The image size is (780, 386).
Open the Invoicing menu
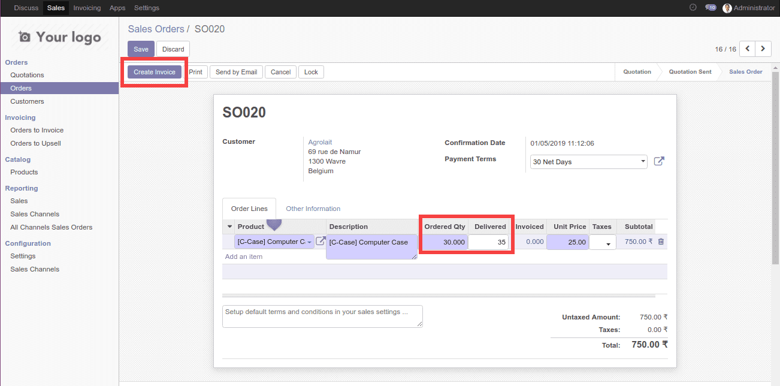coord(87,8)
